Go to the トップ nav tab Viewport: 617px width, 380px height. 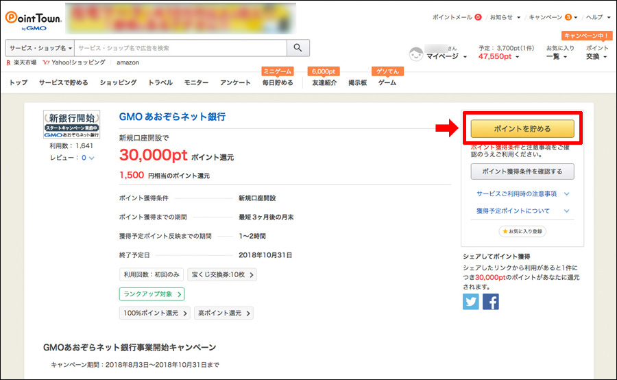pos(19,83)
